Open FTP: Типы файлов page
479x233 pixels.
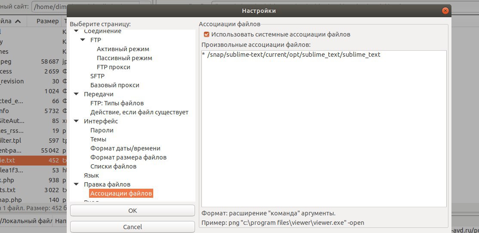[x=117, y=103]
